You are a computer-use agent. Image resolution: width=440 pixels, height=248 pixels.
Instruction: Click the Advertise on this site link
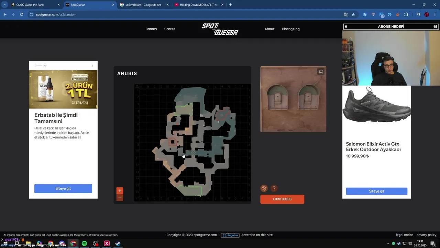pyautogui.click(x=257, y=235)
